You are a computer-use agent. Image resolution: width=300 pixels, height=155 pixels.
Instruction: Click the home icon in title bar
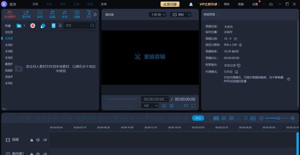[271, 4]
